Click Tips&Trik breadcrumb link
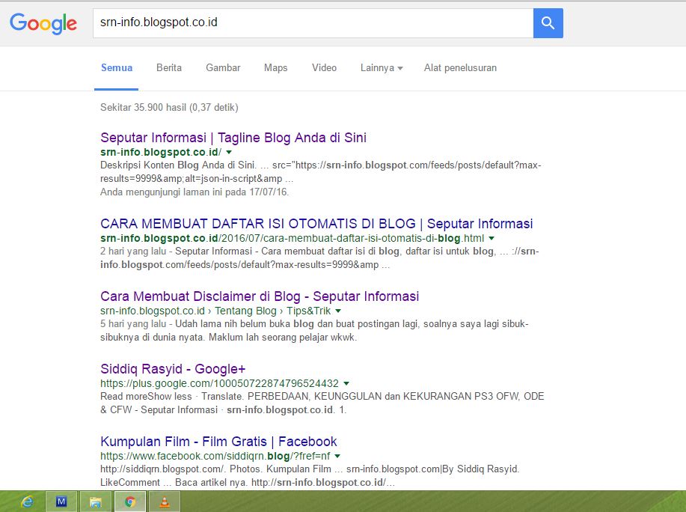This screenshot has height=512, width=686. pos(308,311)
